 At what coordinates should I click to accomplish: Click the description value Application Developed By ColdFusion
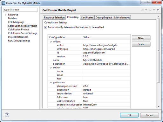tap(106, 64)
